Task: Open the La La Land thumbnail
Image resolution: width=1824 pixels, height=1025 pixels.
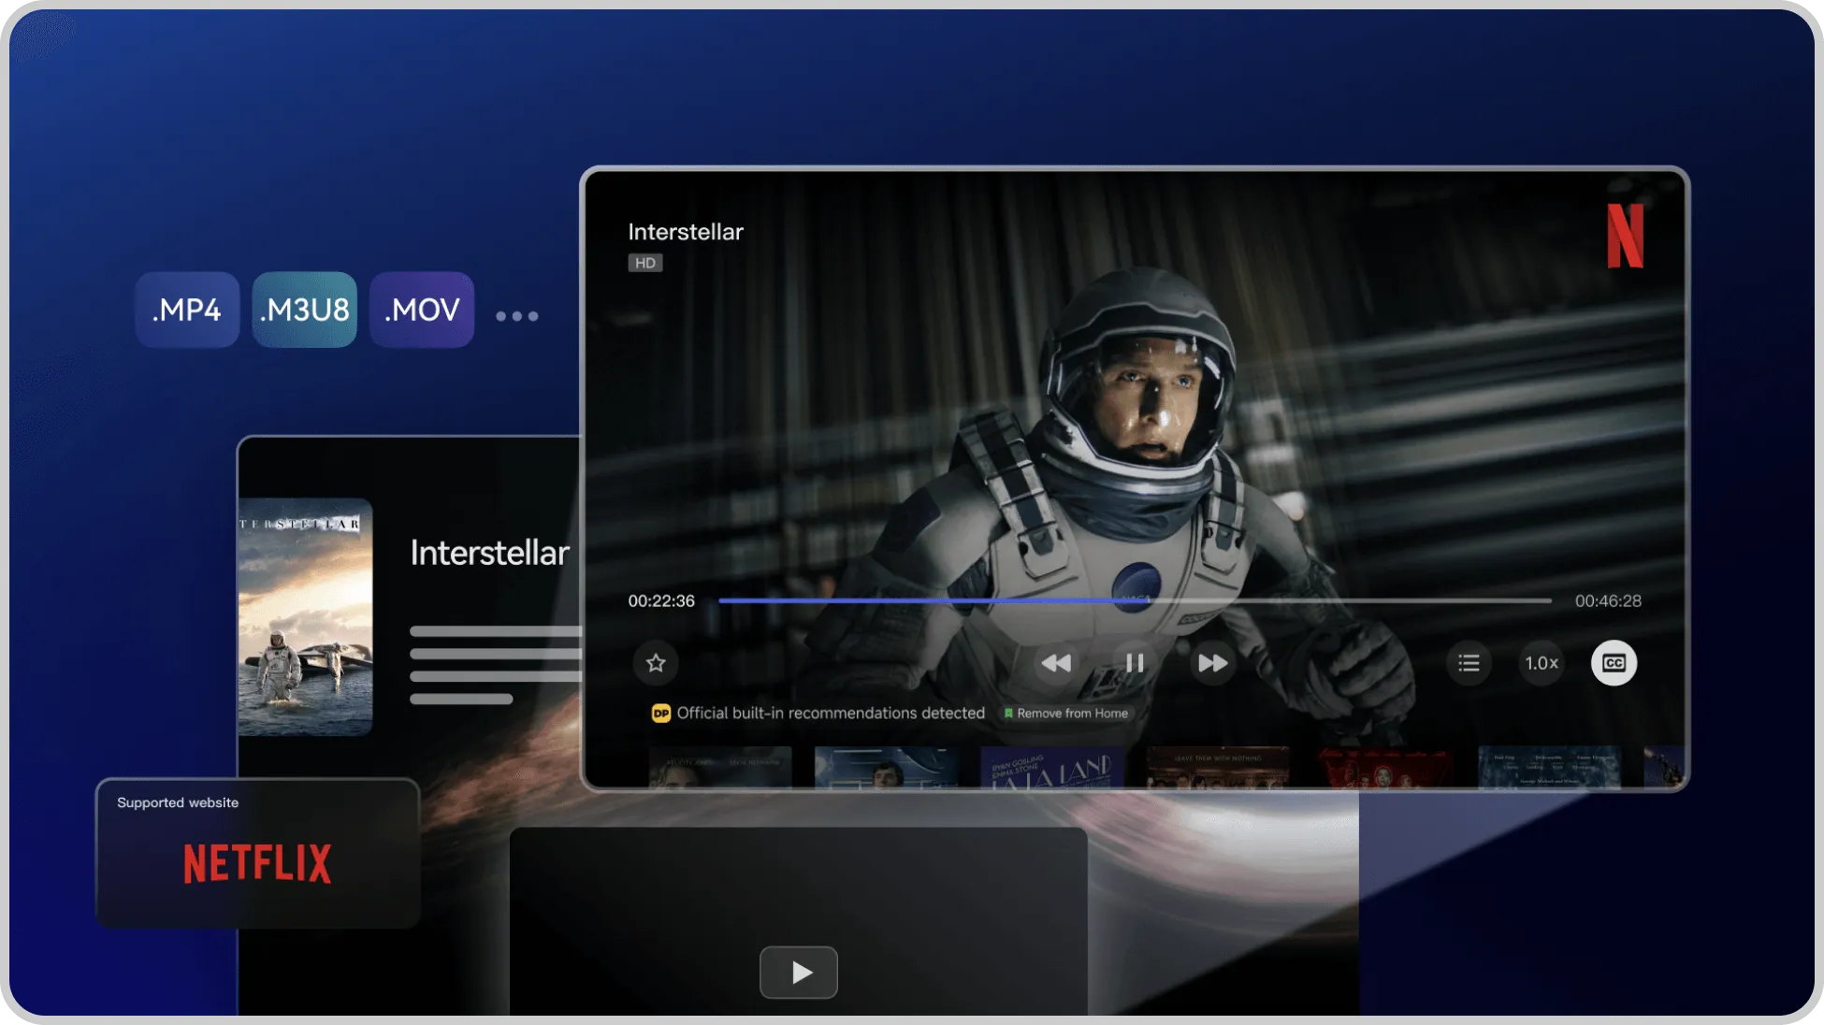Action: pos(1051,768)
